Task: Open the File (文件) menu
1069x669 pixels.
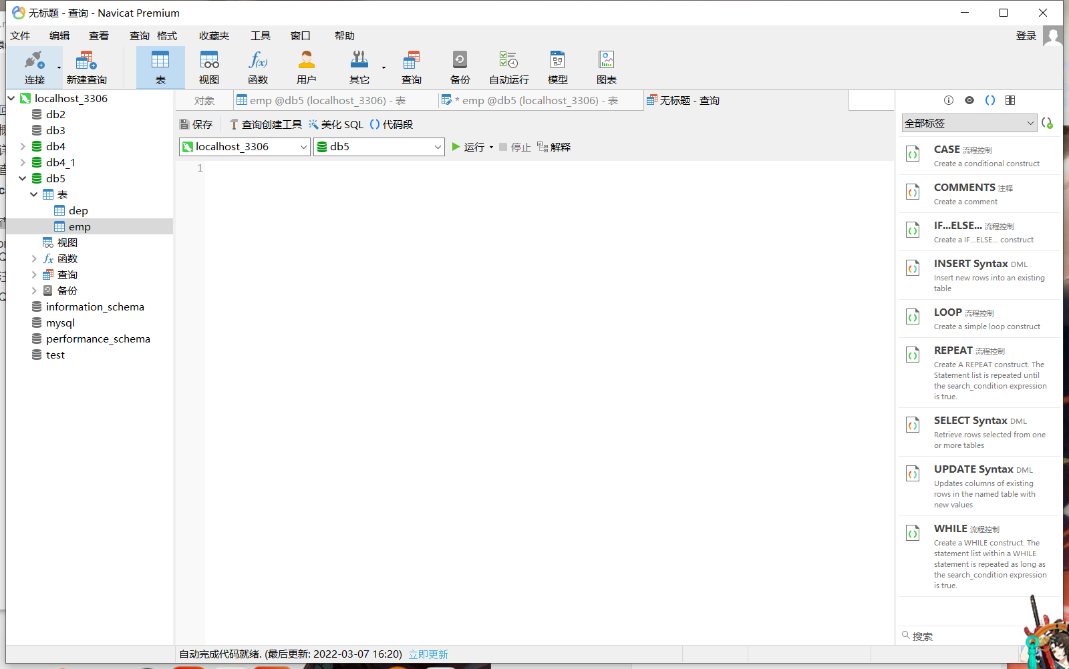Action: click(x=20, y=36)
